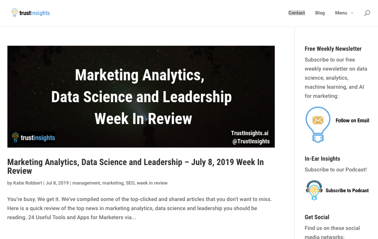378x239 pixels.
Task: Open the SEO category link
Action: [x=130, y=183]
